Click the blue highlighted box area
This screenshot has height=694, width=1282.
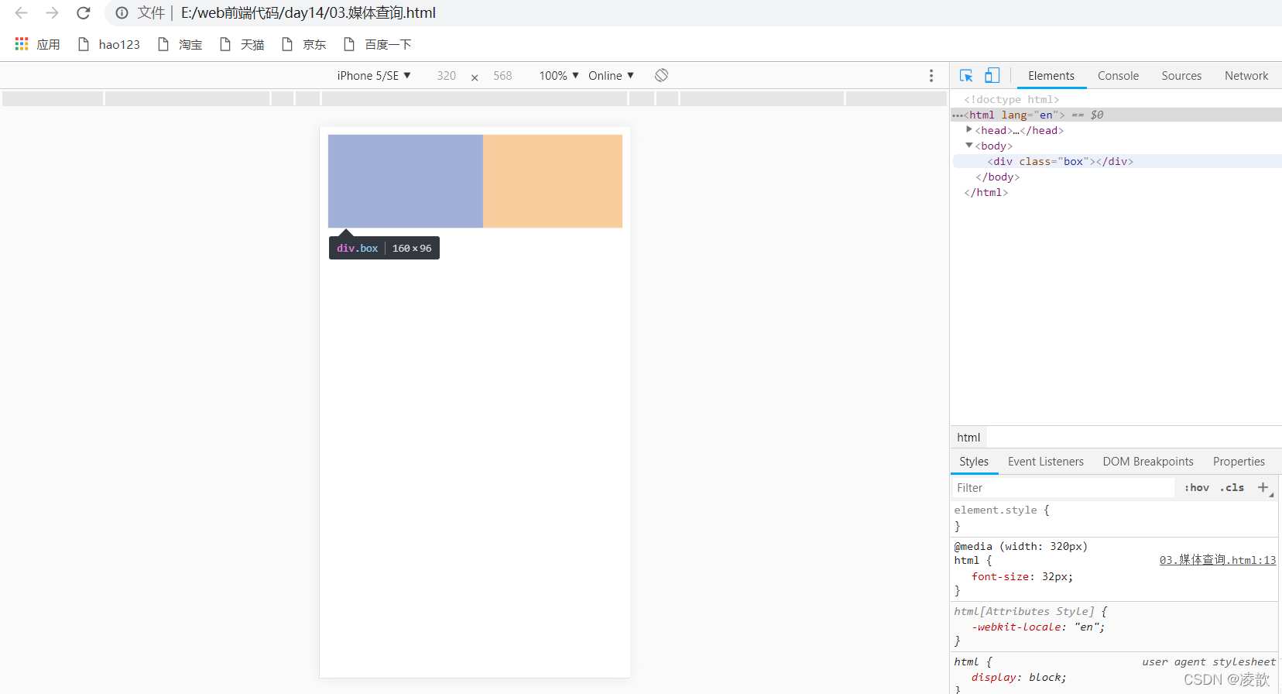406,181
